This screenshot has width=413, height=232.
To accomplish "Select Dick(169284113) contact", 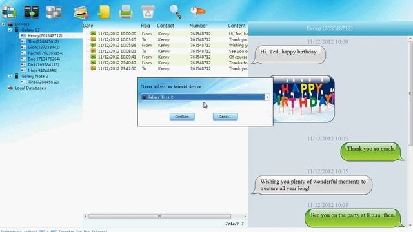I will point(43,64).
